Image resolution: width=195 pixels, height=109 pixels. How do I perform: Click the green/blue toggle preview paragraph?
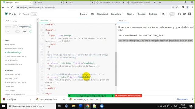click(155, 41)
